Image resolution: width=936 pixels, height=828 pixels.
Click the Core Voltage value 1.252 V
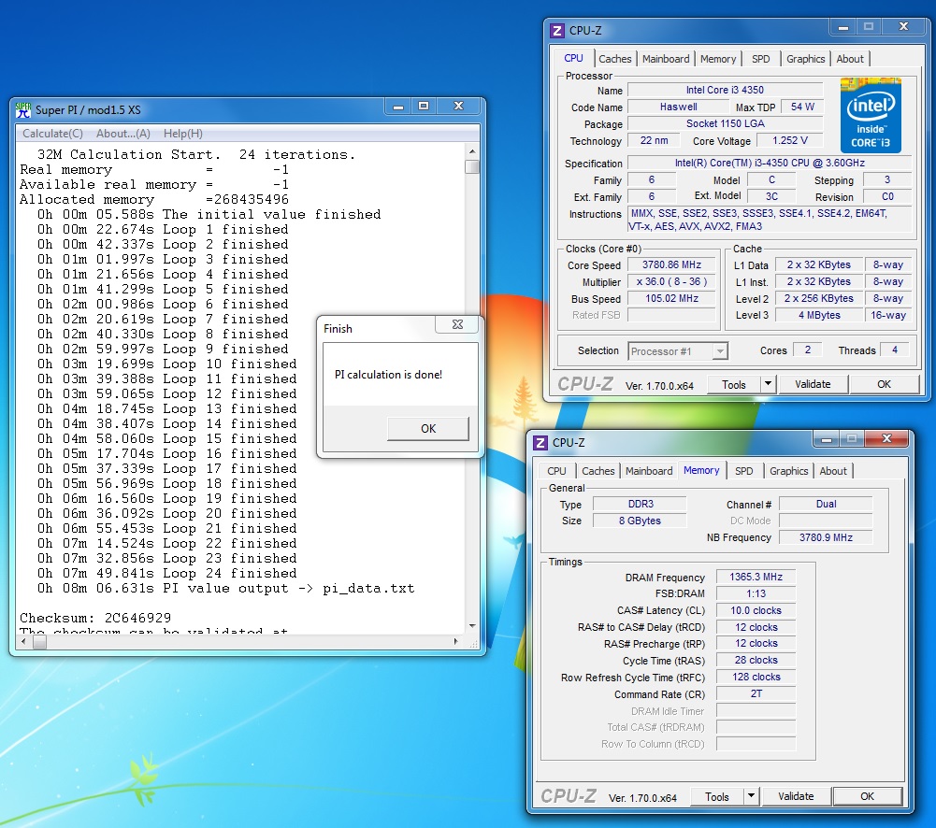click(790, 141)
